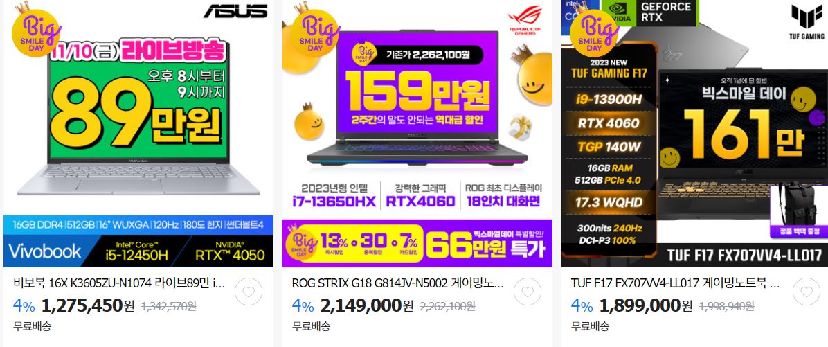
Task: Click the 1,899,000원 price
Action: [x=647, y=305]
